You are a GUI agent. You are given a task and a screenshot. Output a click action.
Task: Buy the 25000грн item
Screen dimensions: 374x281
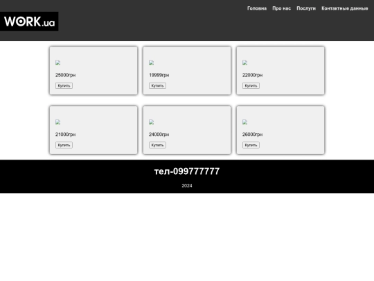coord(64,85)
